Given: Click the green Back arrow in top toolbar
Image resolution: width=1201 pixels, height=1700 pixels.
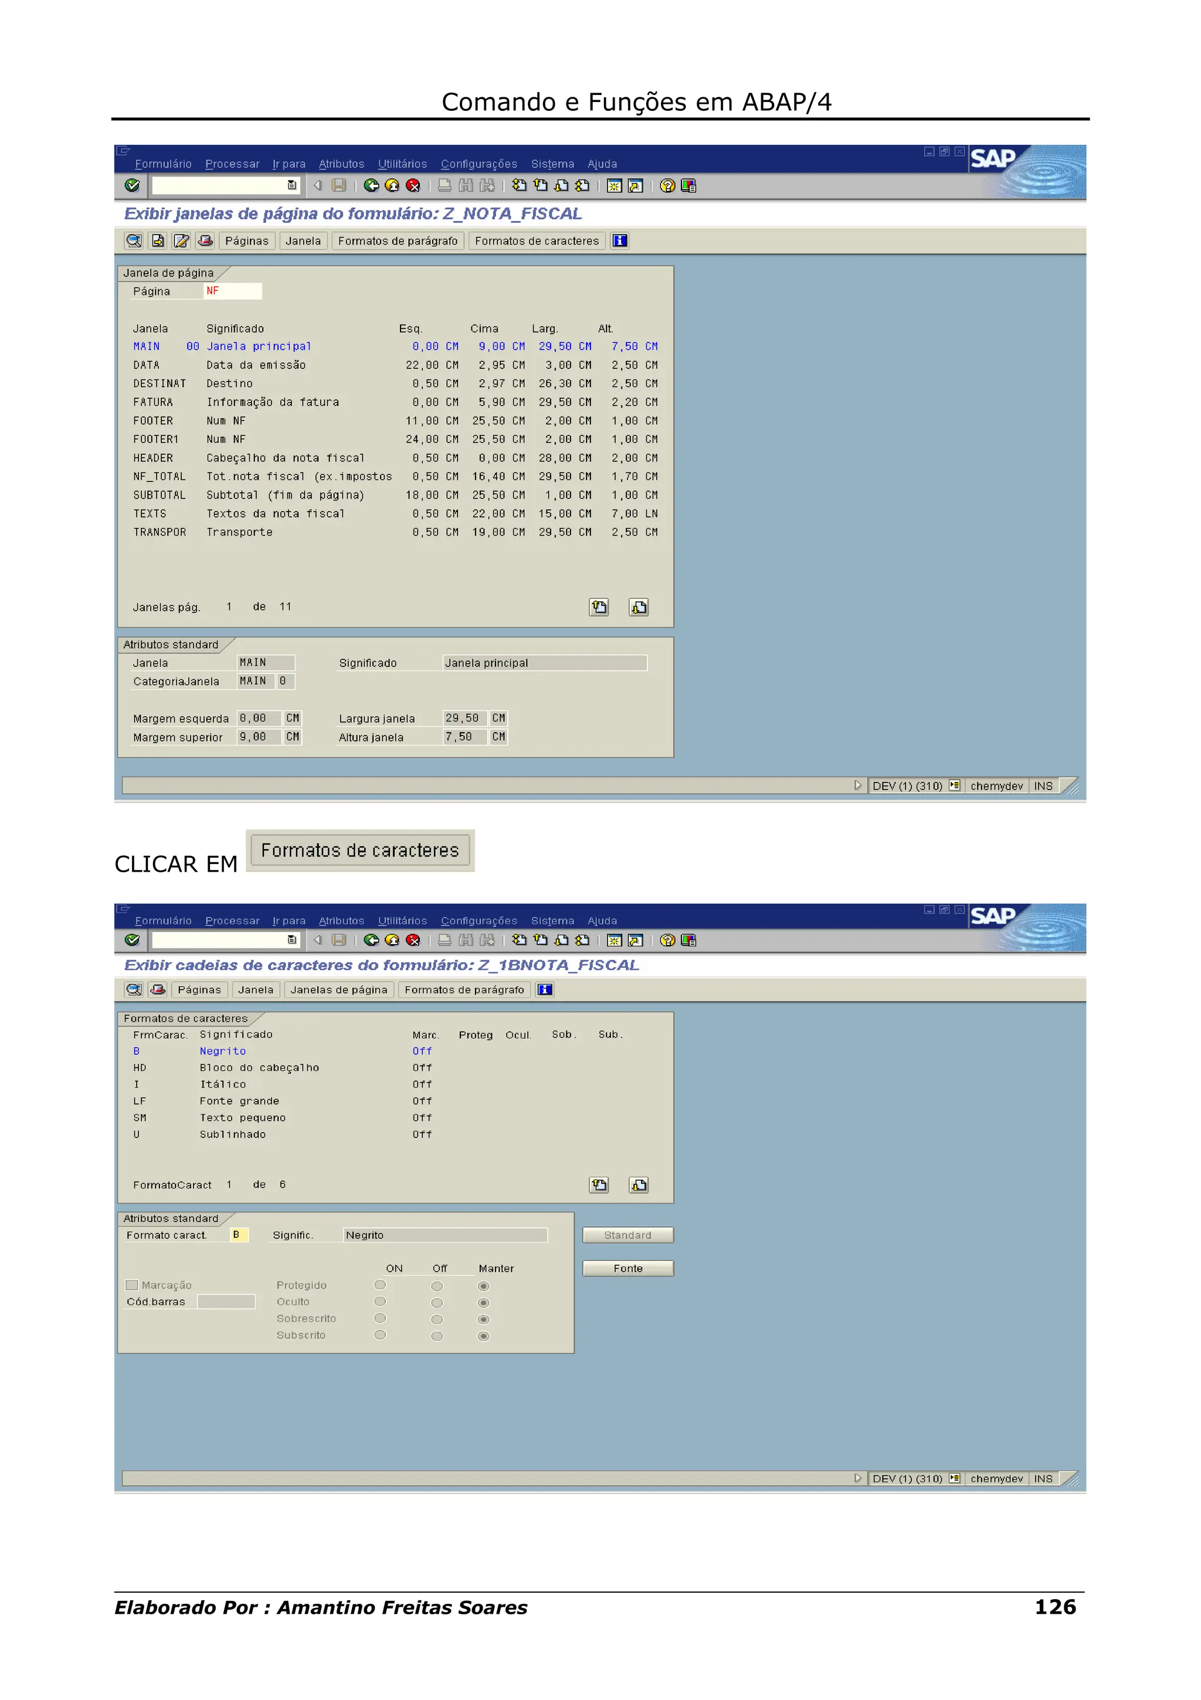Looking at the screenshot, I should [x=371, y=185].
